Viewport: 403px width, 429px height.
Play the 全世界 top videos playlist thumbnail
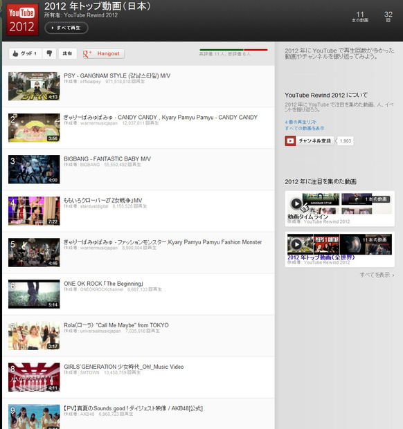point(339,244)
